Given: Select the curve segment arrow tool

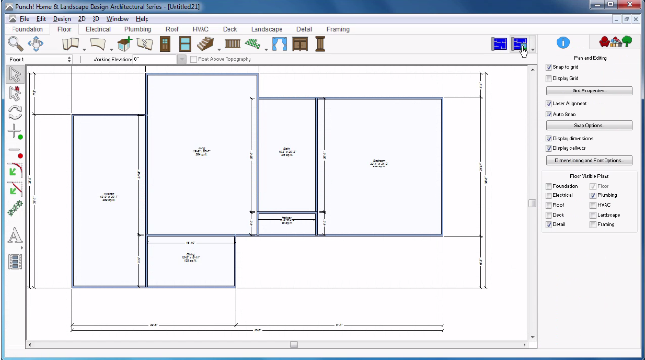Looking at the screenshot, I should [x=14, y=170].
